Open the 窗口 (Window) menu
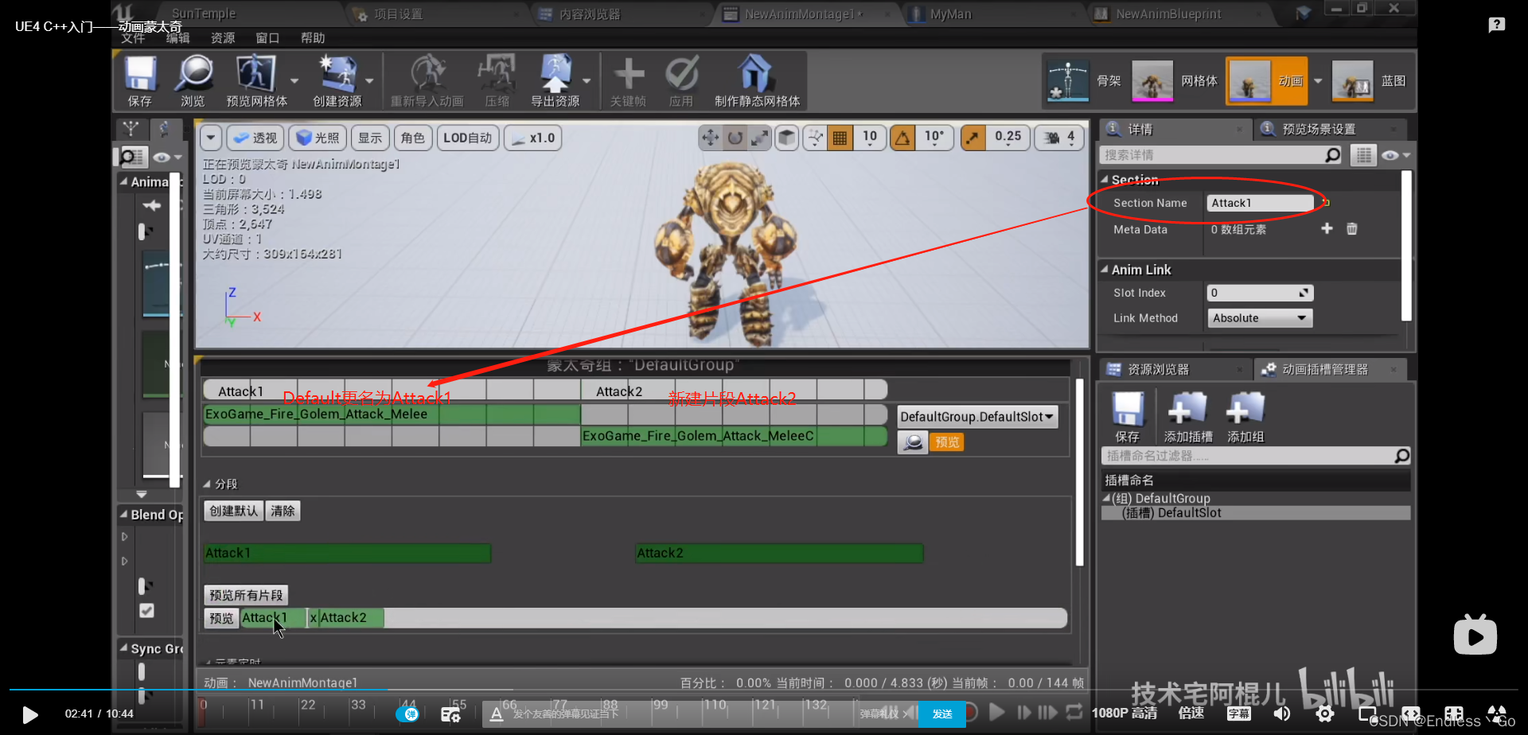The image size is (1528, 735). point(267,38)
